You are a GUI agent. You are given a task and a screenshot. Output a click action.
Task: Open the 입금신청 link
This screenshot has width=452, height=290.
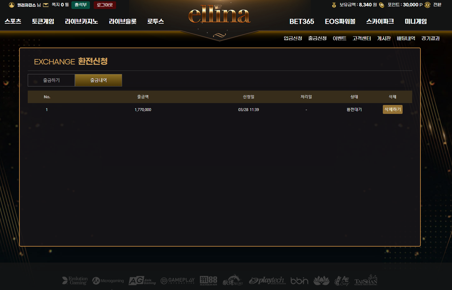293,38
